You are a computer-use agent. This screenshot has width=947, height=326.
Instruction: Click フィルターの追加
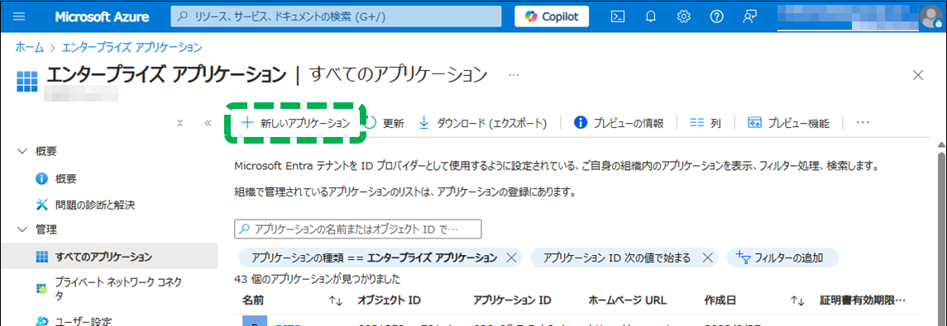[782, 257]
